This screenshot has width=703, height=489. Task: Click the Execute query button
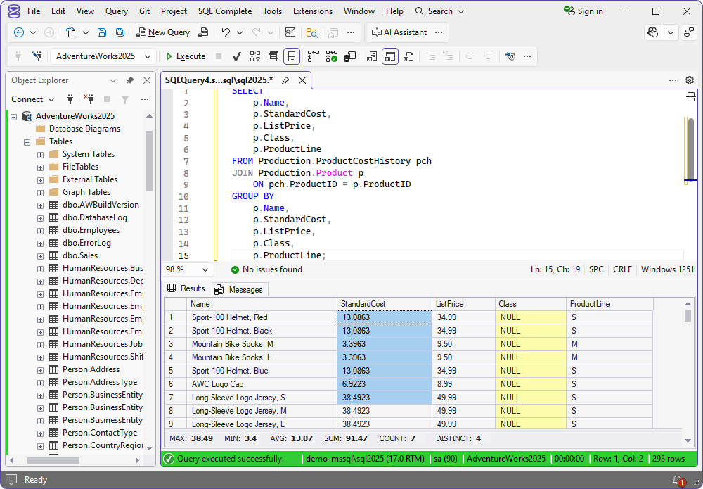[x=186, y=56]
